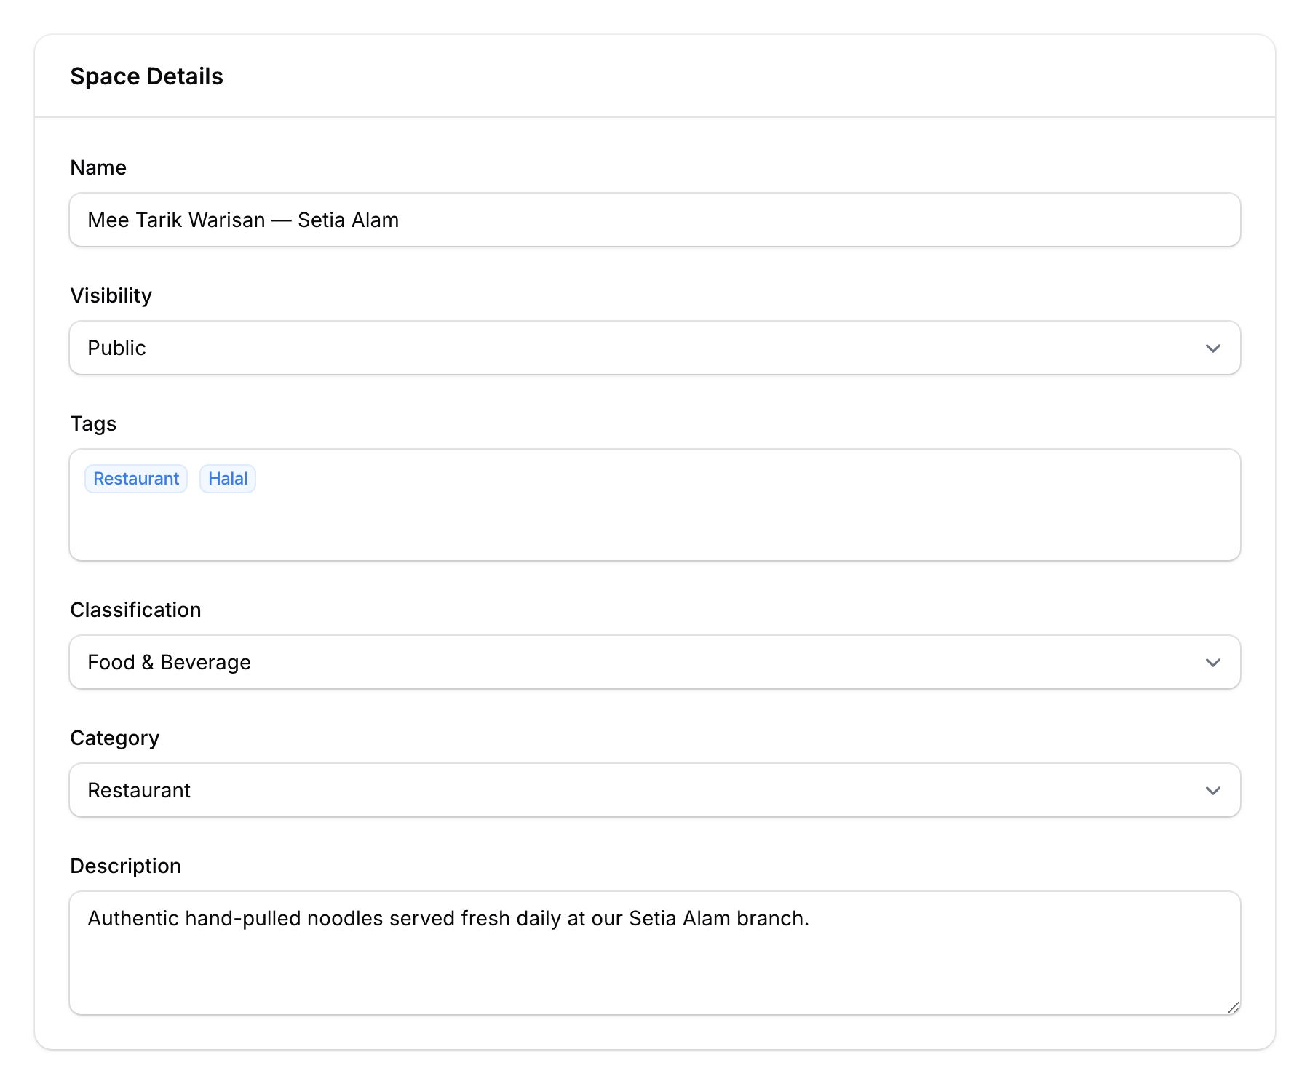Click the Tags section label

click(x=92, y=423)
